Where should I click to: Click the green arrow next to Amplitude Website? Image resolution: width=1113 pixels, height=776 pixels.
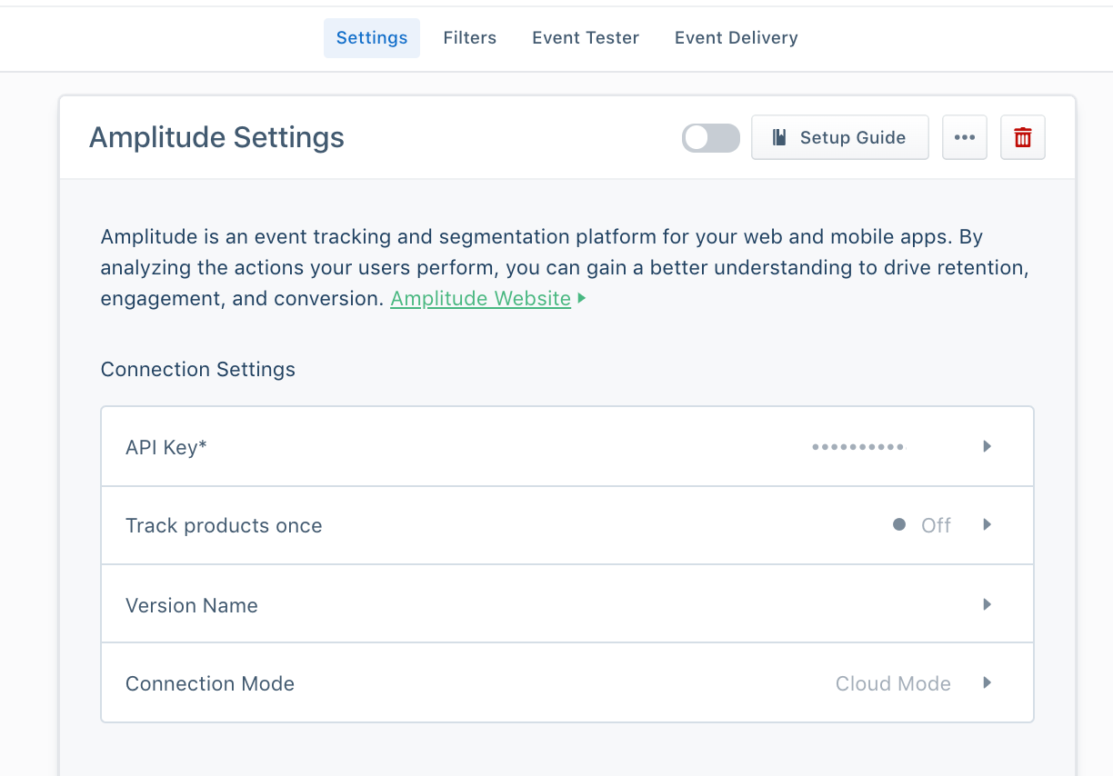[581, 297]
